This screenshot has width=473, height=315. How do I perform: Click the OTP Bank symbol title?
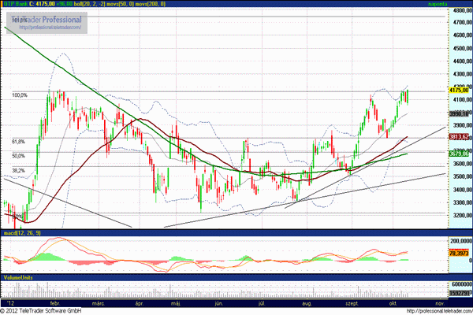coord(17,5)
